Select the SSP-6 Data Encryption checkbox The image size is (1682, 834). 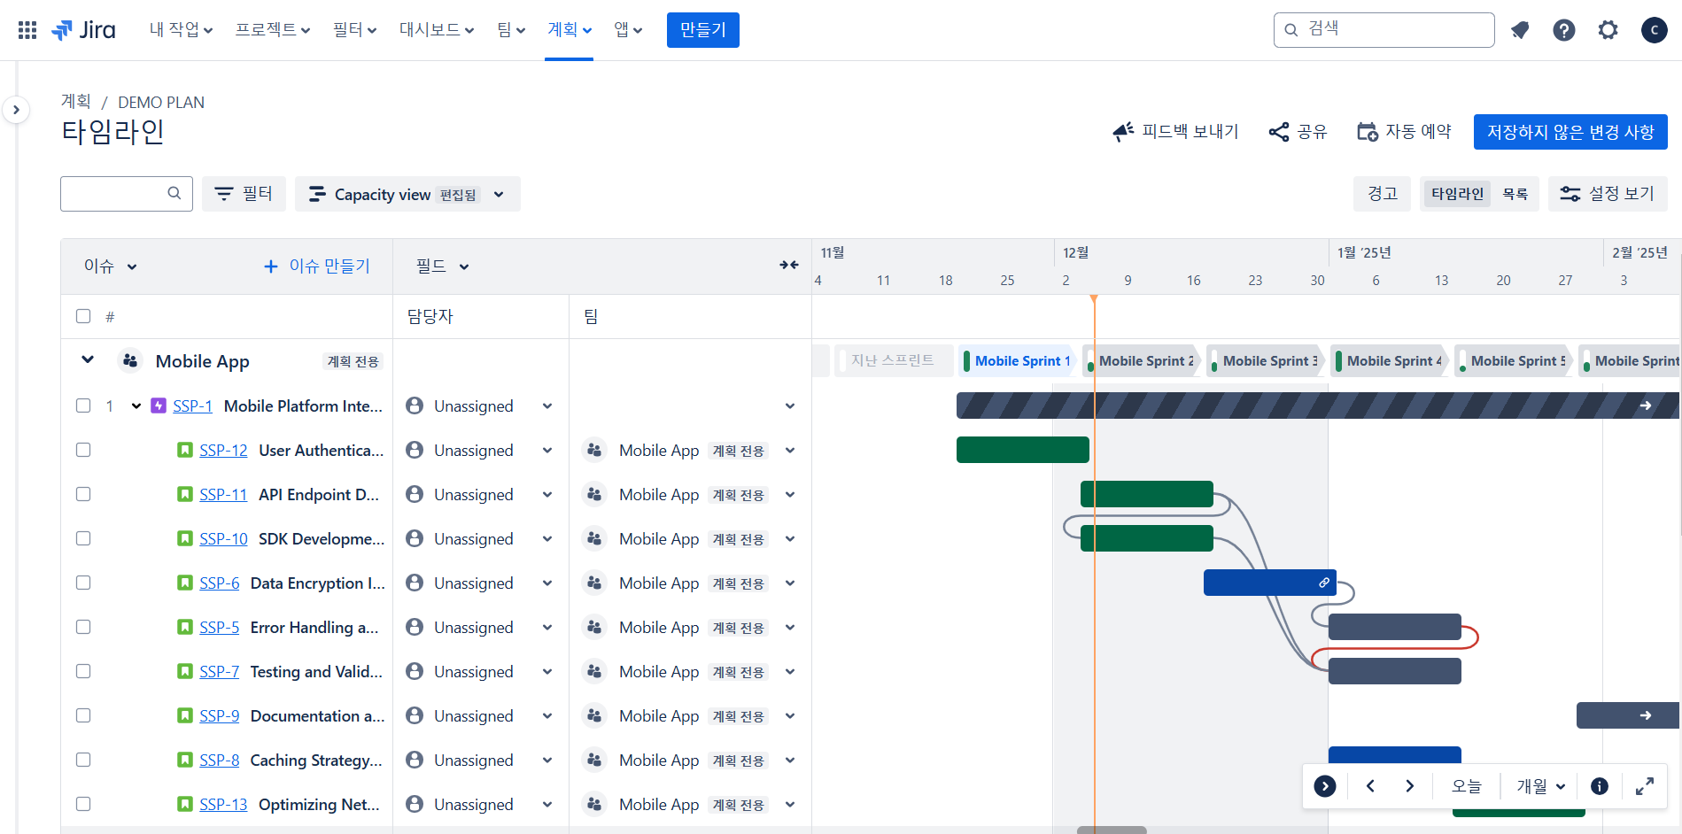(x=83, y=583)
